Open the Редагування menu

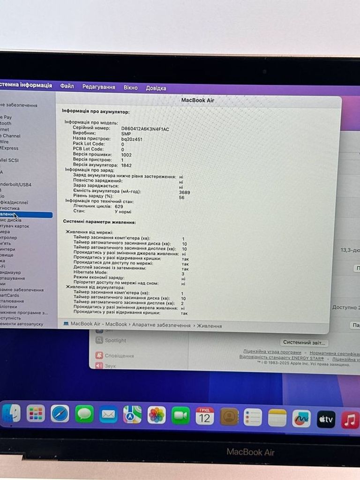click(x=98, y=87)
